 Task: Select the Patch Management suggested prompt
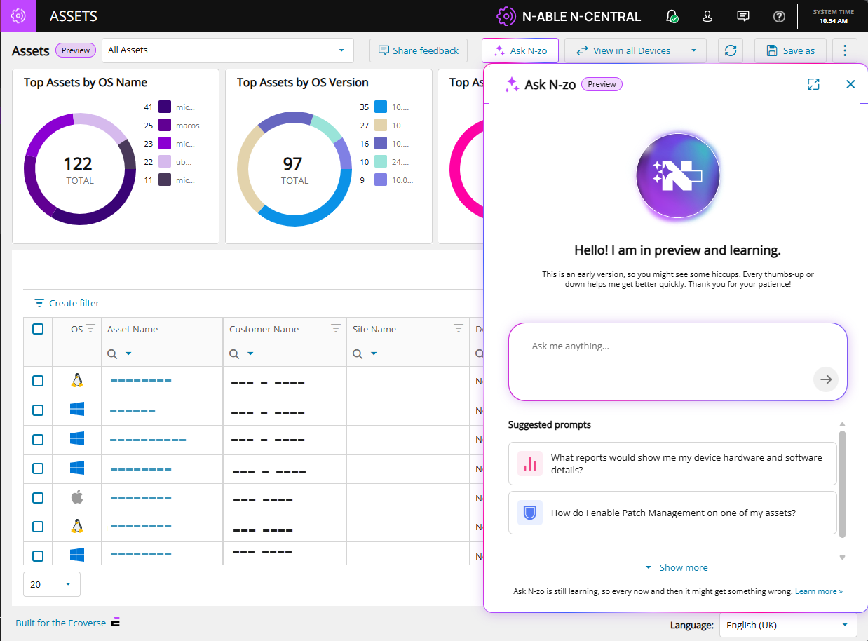tap(672, 513)
